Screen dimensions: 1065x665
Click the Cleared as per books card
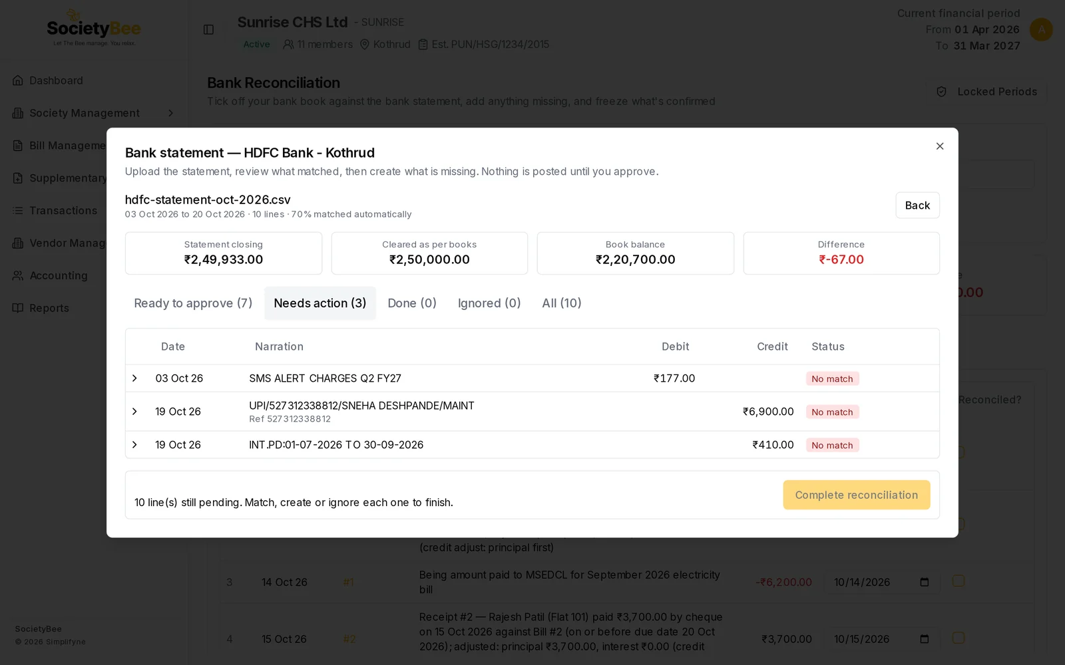coord(429,253)
